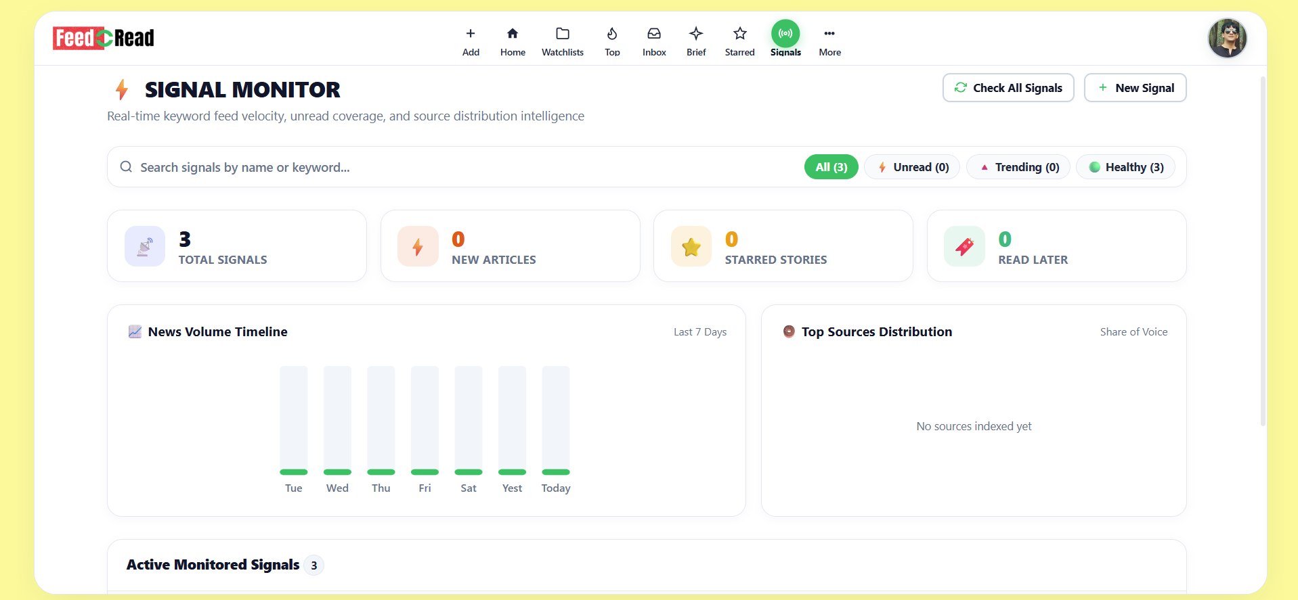Click the Signal Monitor lightning bolt icon

point(122,89)
